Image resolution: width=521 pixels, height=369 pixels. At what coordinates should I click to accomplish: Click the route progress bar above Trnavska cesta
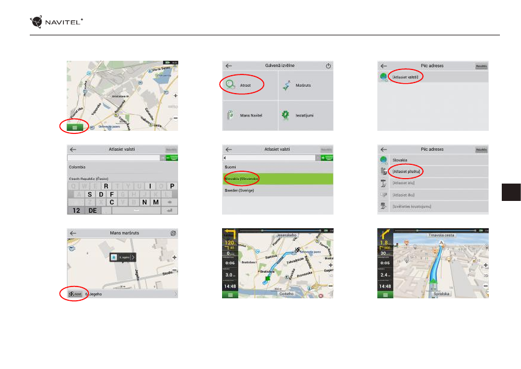tap(436, 230)
